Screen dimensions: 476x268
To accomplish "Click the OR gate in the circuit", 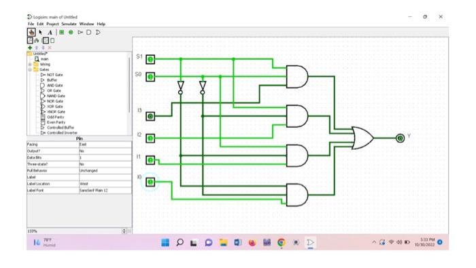I will pyautogui.click(x=362, y=138).
